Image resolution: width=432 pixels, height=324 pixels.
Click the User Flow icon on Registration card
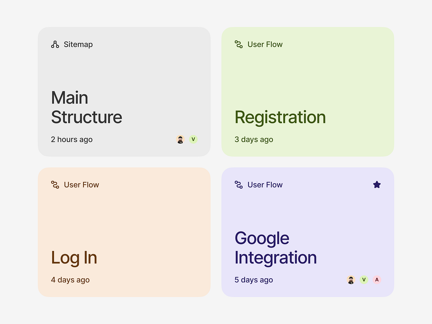(x=238, y=44)
